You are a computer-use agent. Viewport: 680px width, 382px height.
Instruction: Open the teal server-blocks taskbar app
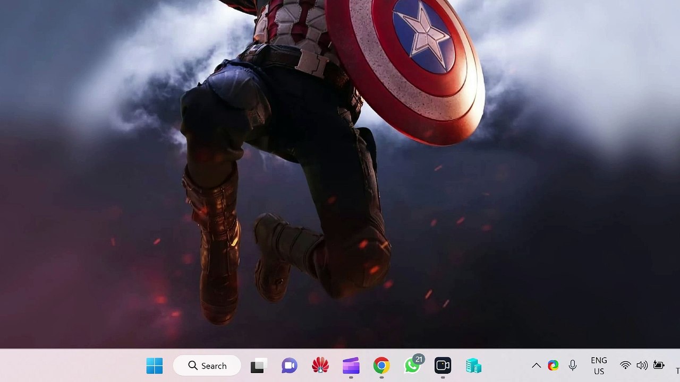point(473,366)
